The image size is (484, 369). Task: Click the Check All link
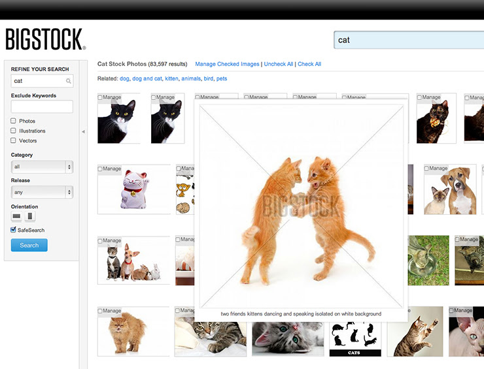(x=309, y=64)
